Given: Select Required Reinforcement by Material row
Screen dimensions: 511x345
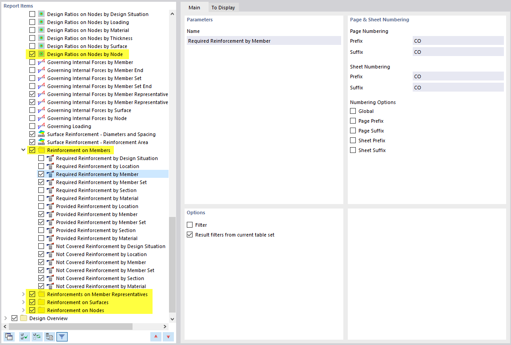Looking at the screenshot, I should pos(97,198).
